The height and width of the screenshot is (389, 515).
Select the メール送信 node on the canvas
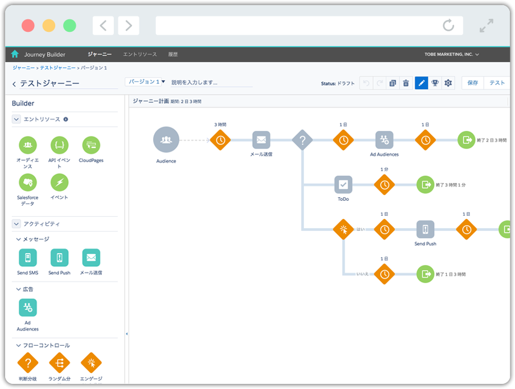(261, 140)
